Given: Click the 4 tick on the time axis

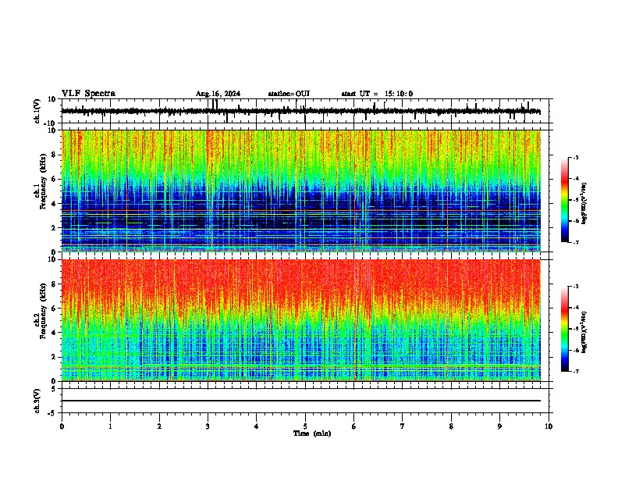Looking at the screenshot, I should tap(257, 426).
